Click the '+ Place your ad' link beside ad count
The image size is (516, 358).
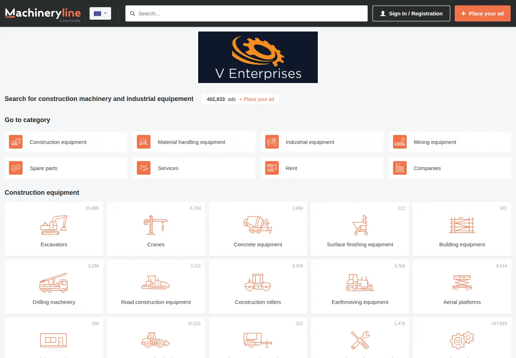pos(257,99)
